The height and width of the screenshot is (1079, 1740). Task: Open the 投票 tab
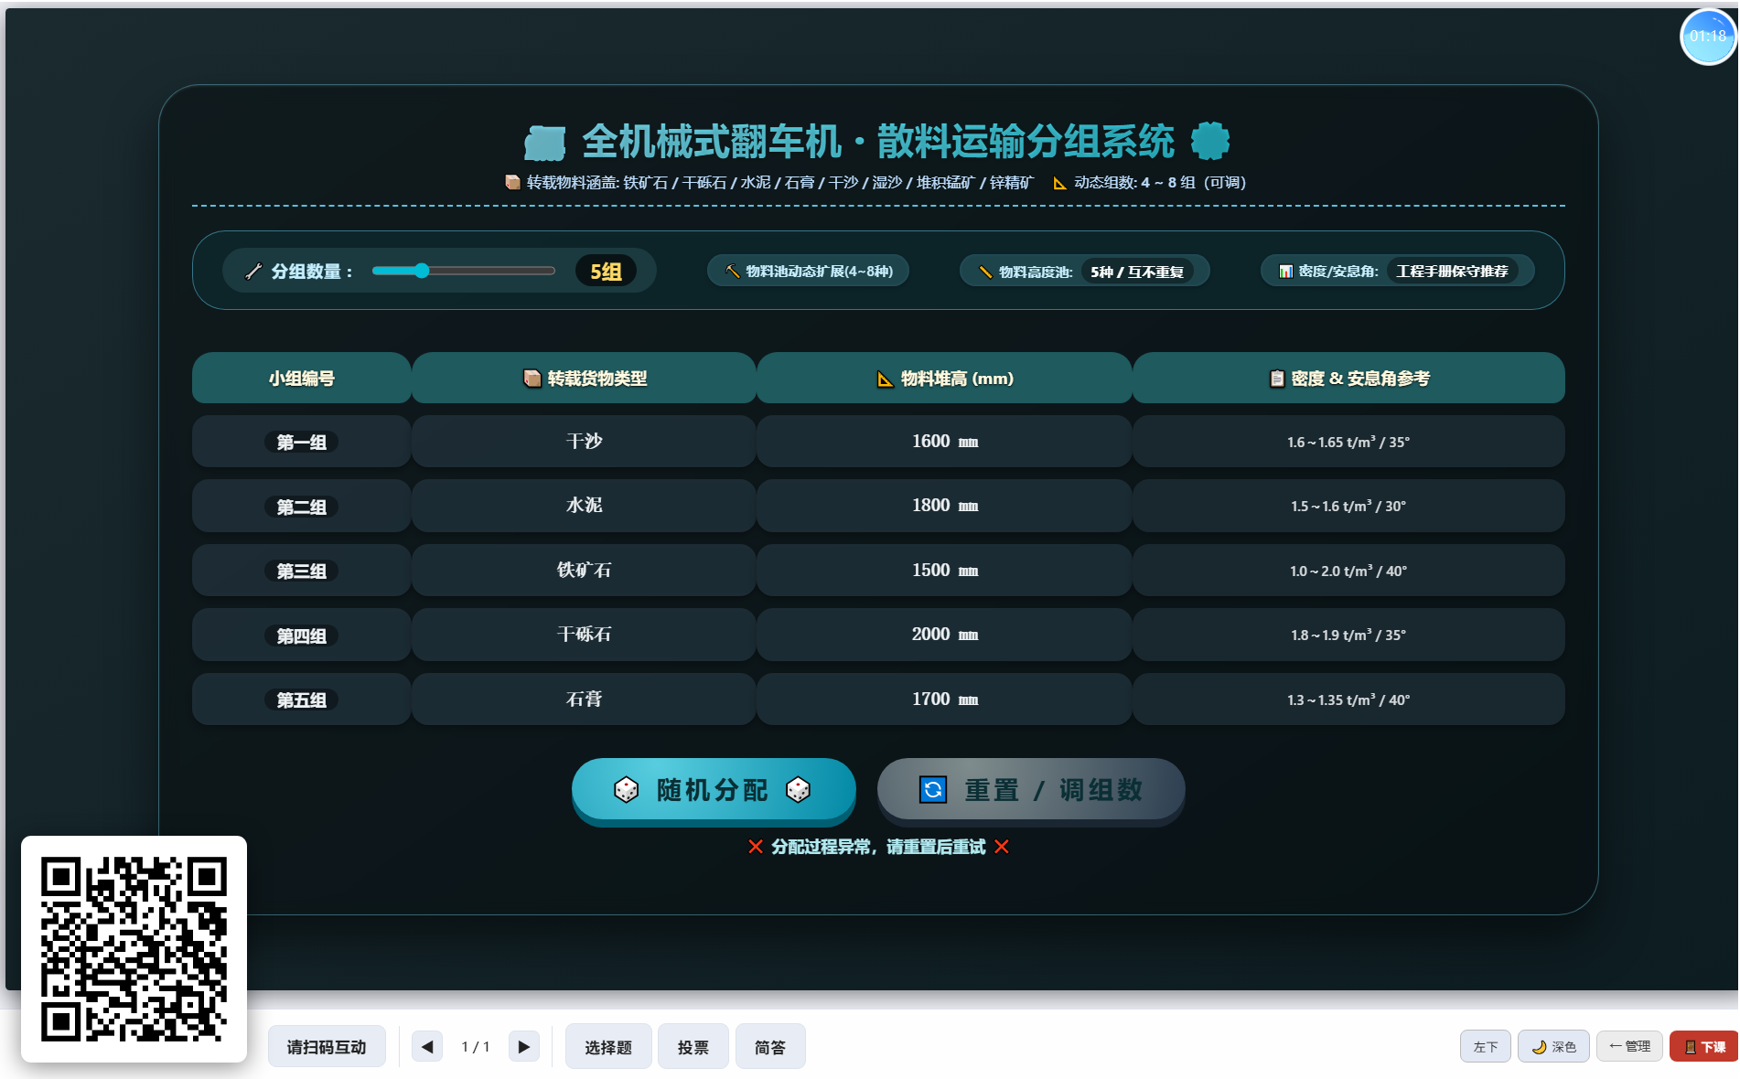[x=693, y=1047]
